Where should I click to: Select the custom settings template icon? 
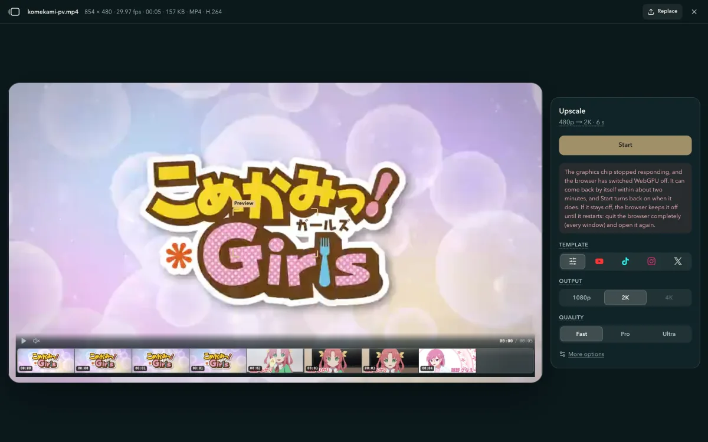click(x=573, y=262)
